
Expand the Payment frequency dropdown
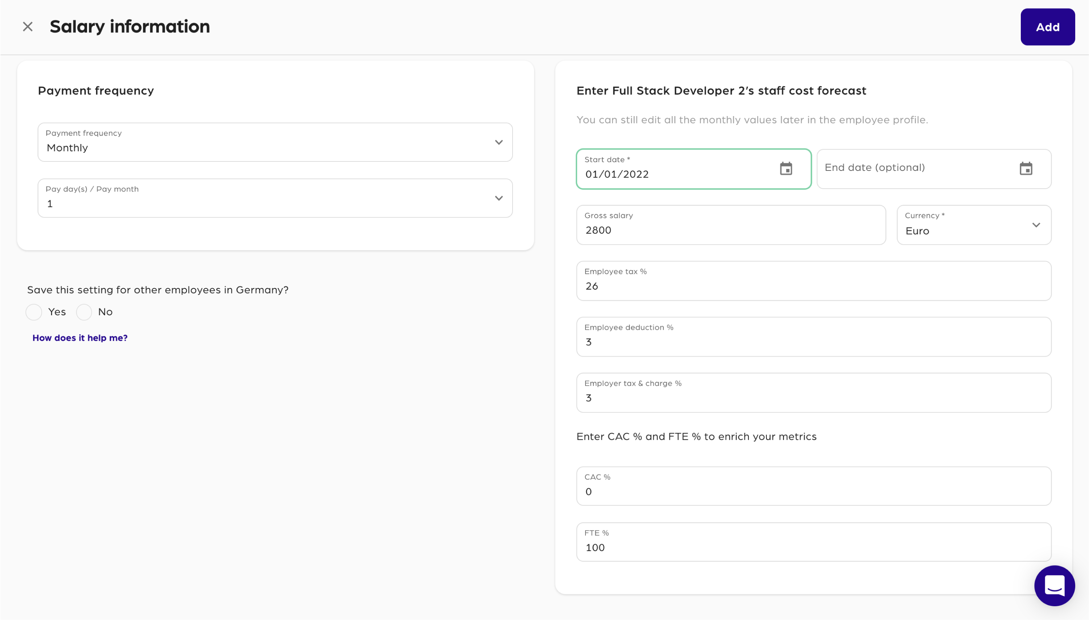point(275,142)
